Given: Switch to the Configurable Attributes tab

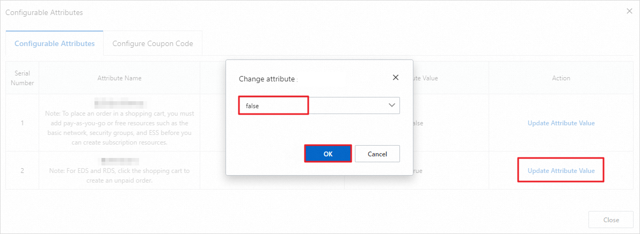Looking at the screenshot, I should (x=55, y=43).
